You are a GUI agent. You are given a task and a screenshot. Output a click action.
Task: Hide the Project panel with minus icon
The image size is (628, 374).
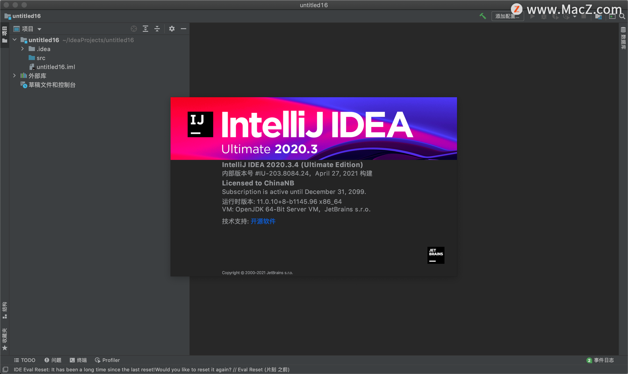click(x=183, y=29)
